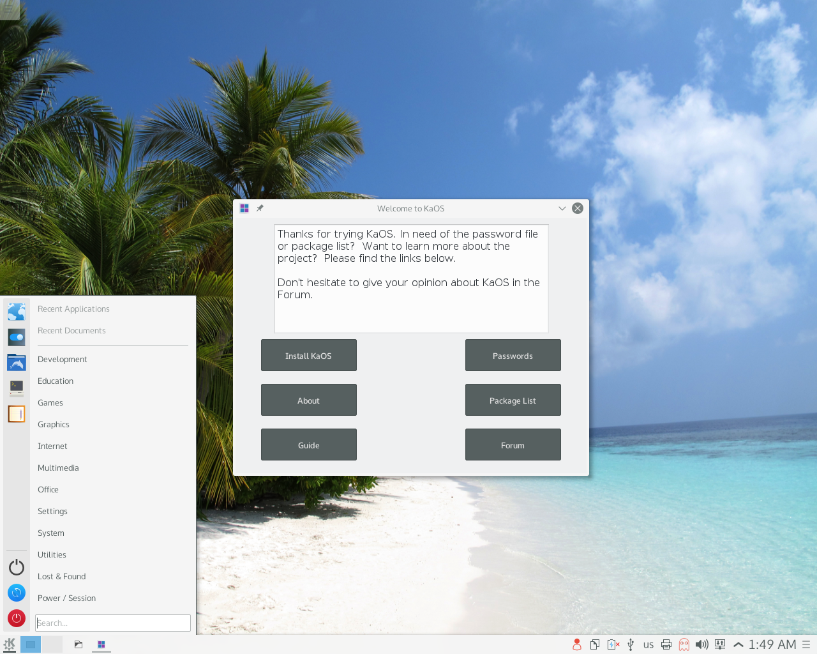Open the Package List button

513,400
